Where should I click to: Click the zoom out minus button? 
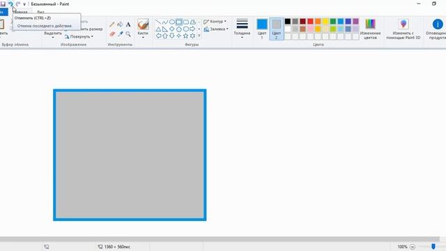click(x=413, y=247)
